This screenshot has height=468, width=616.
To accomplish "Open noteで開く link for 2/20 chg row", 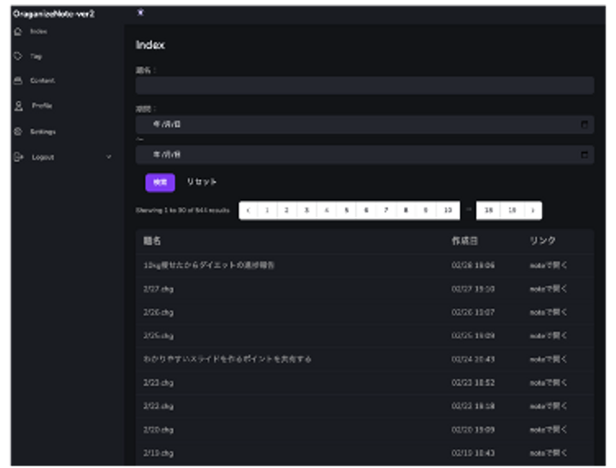I will 548,430.
